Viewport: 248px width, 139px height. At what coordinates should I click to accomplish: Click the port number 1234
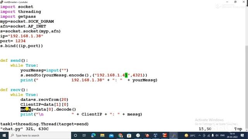[x=21, y=41]
